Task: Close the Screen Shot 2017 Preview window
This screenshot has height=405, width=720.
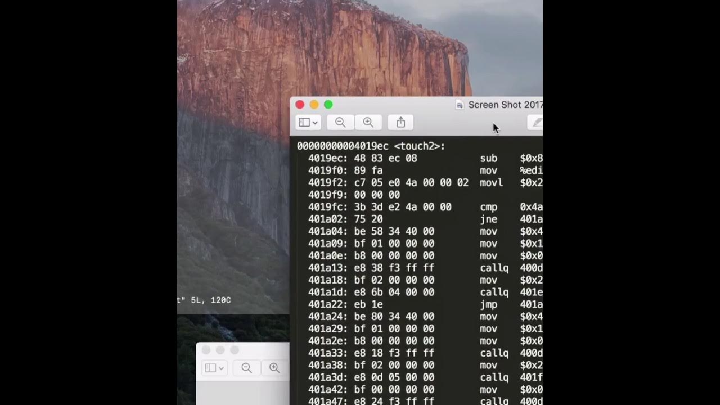Action: click(x=300, y=105)
